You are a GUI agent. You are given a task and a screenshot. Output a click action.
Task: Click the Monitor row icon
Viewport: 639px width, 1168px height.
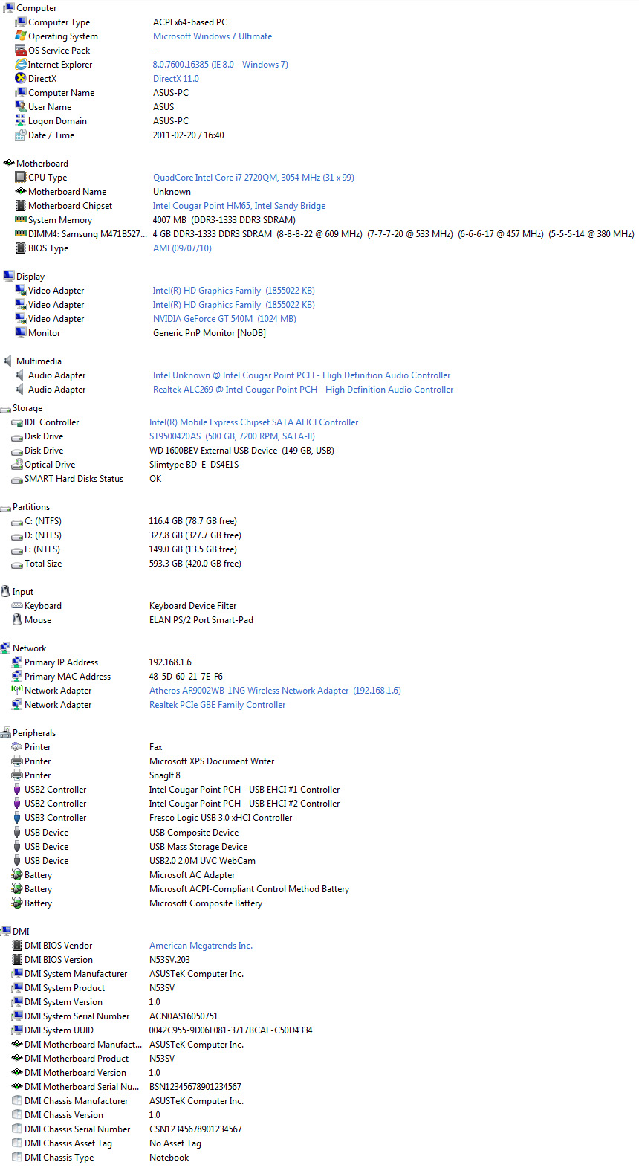[21, 332]
